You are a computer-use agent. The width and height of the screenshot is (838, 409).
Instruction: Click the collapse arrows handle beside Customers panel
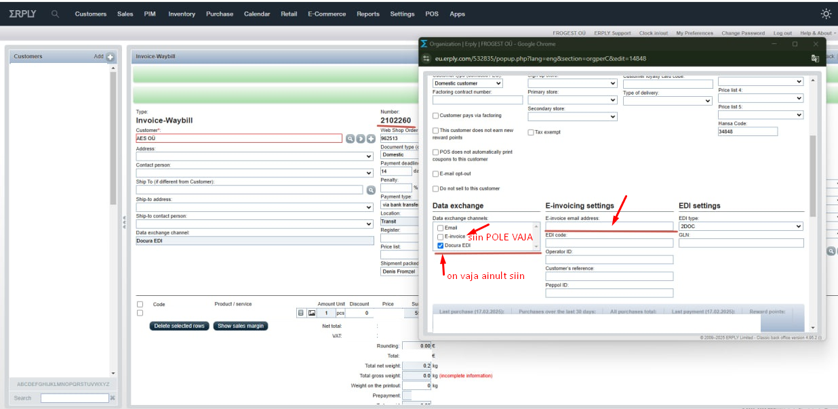coord(124,221)
